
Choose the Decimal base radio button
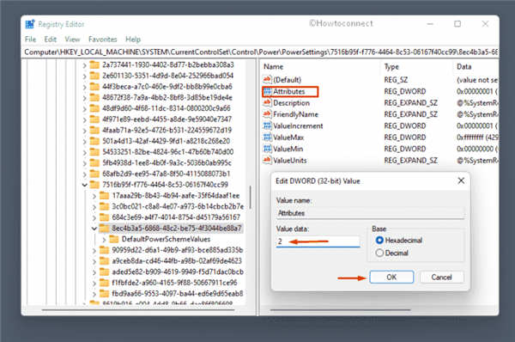pyautogui.click(x=379, y=253)
